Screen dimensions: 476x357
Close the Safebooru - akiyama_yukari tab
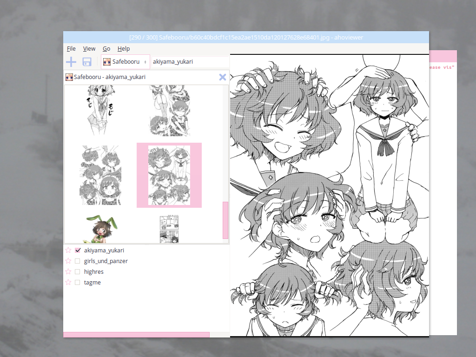tap(223, 77)
